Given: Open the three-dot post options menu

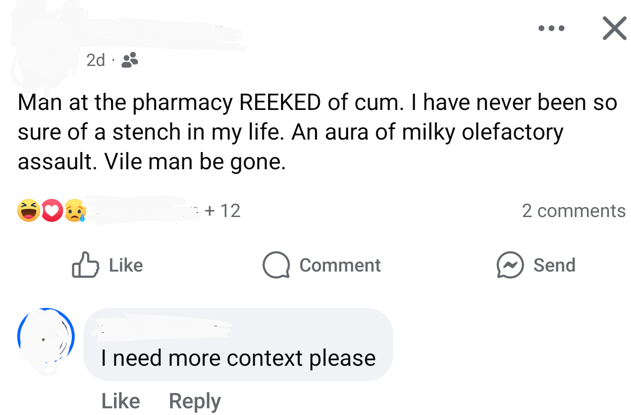Looking at the screenshot, I should [551, 29].
